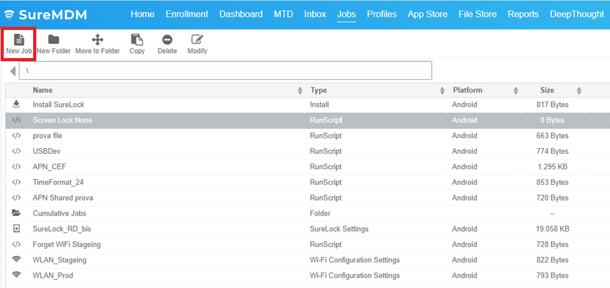
Task: Sort jobs by Name column arrows
Action: point(300,91)
